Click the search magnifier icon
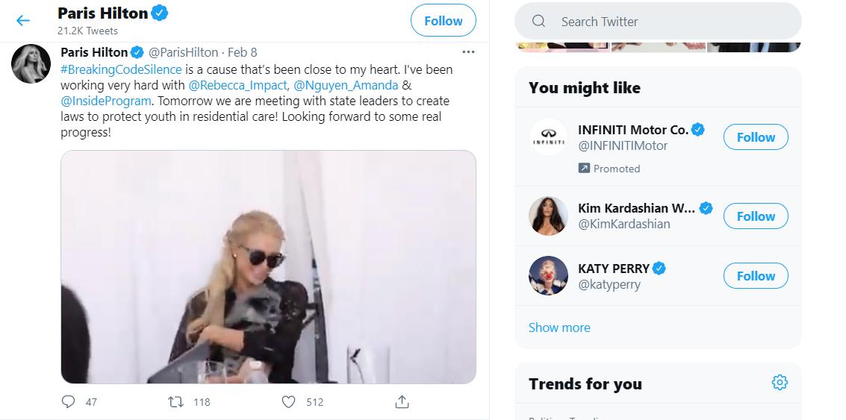The width and height of the screenshot is (846, 420). [x=538, y=22]
